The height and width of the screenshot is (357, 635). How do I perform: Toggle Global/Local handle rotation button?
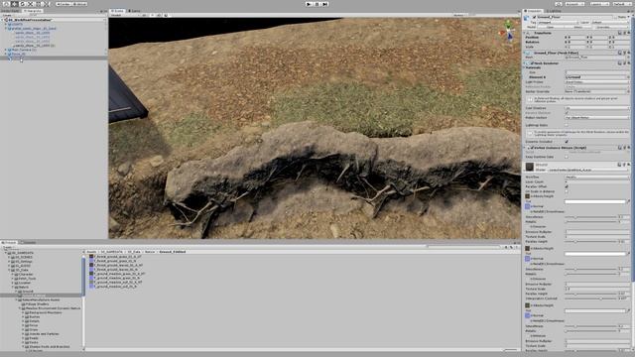coord(79,4)
